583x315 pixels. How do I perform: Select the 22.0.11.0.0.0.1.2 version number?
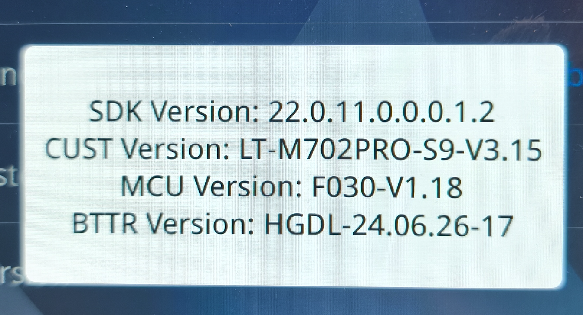click(381, 113)
